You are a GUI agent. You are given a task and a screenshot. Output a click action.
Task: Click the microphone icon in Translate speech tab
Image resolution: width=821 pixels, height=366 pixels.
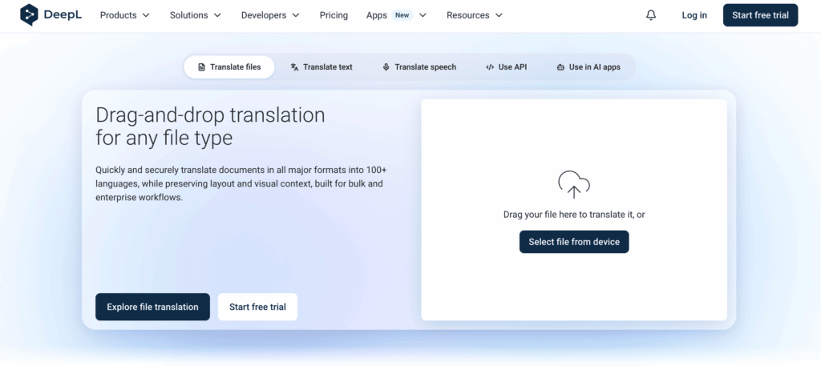pos(386,67)
